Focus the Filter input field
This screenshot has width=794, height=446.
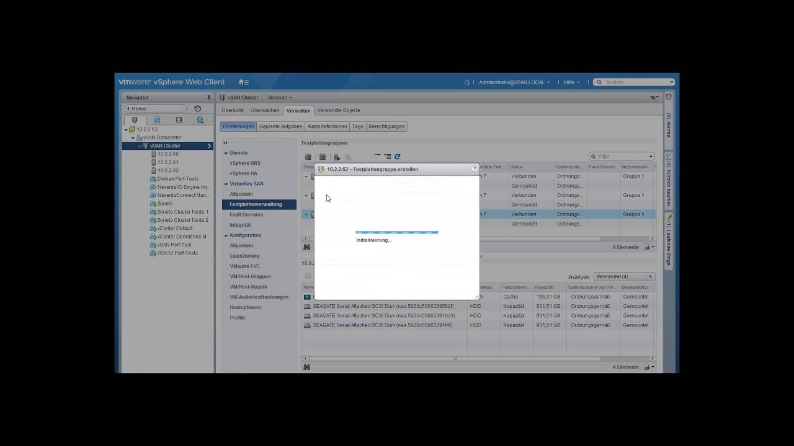pyautogui.click(x=621, y=157)
